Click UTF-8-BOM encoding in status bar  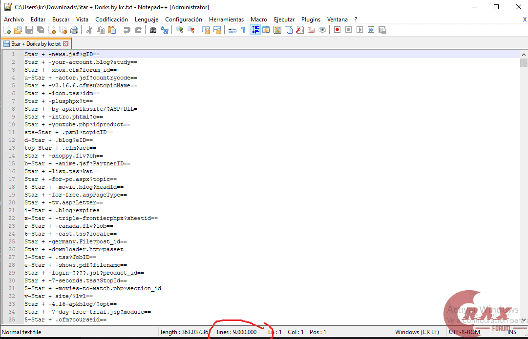465,332
